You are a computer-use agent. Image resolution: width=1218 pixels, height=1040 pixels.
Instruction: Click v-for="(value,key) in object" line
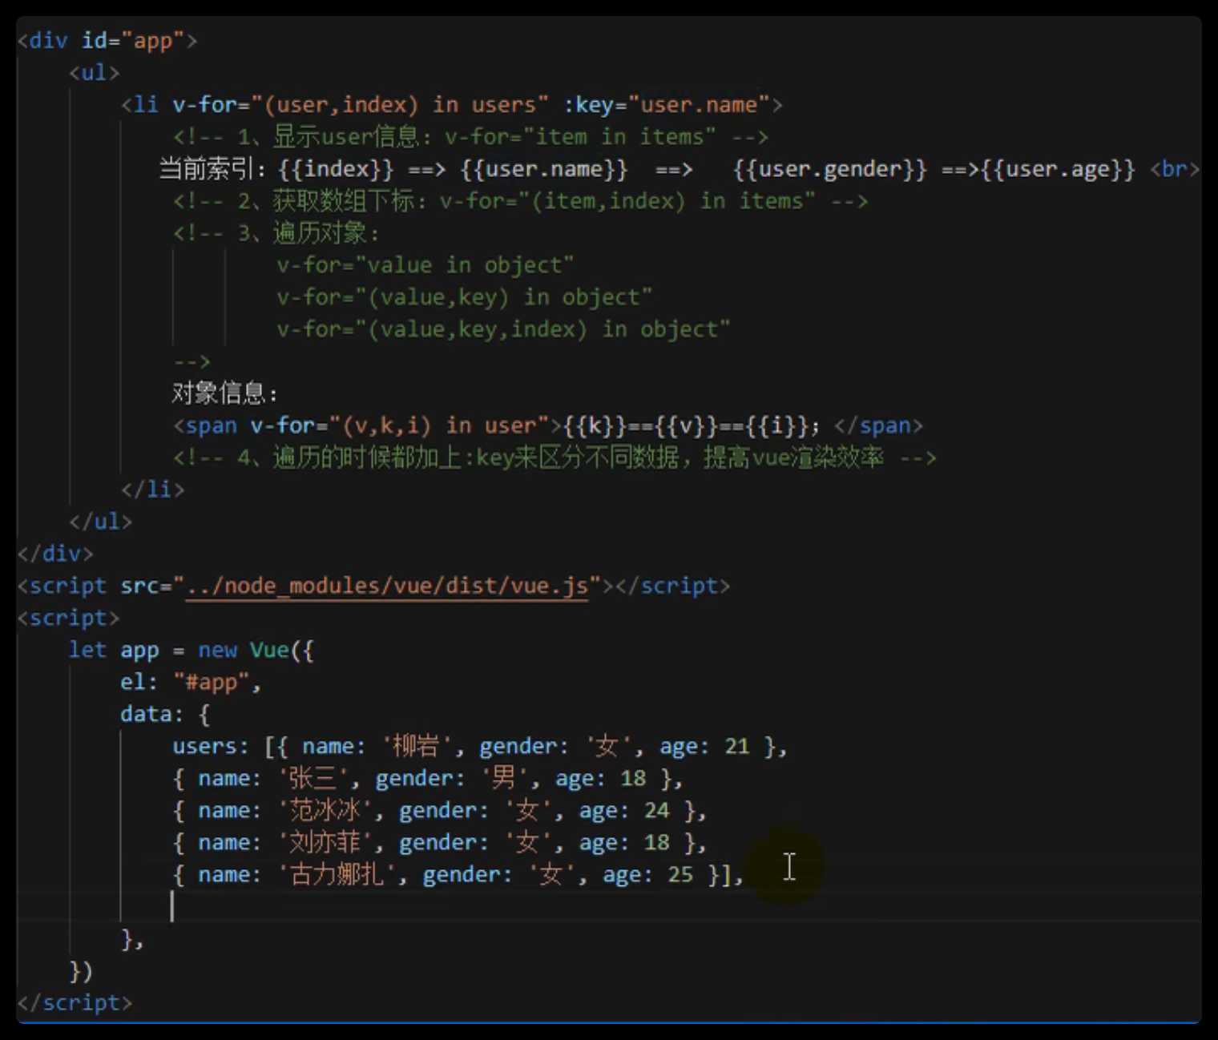(465, 296)
